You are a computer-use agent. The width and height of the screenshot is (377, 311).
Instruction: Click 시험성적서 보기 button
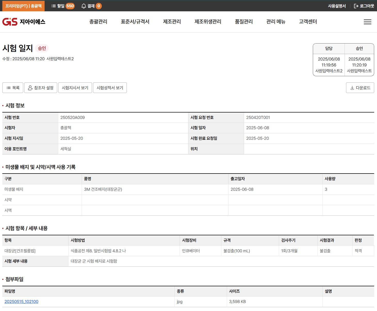click(110, 88)
